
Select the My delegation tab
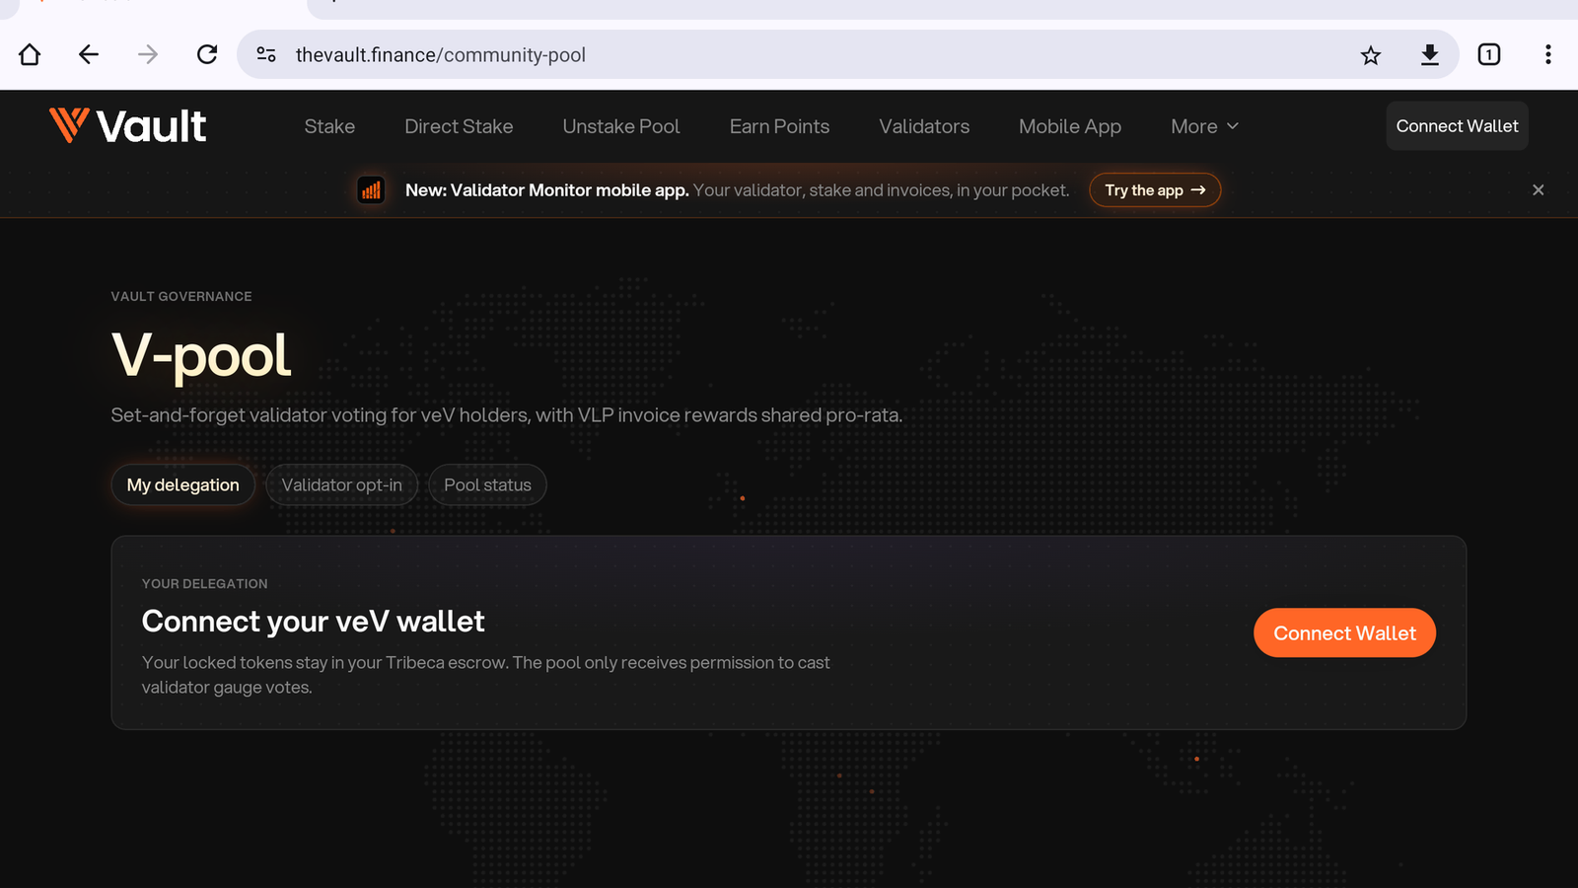[182, 484]
